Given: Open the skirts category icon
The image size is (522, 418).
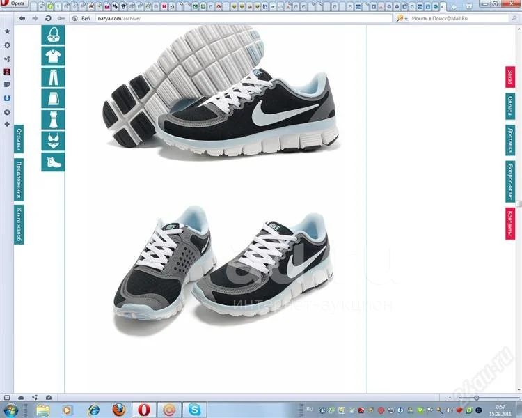Looking at the screenshot, I should (53, 98).
